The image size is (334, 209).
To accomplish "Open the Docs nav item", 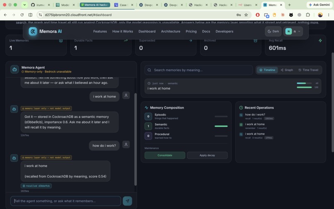I will [206, 32].
